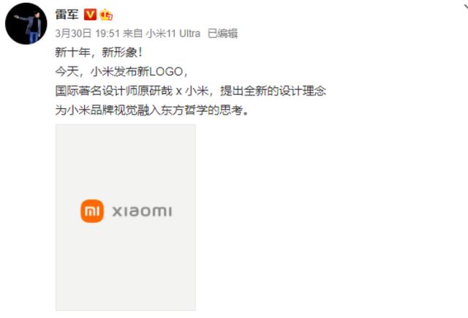Screen dimensions: 468x318
Task: Click the orange V verified badge
Action: pyautogui.click(x=90, y=15)
